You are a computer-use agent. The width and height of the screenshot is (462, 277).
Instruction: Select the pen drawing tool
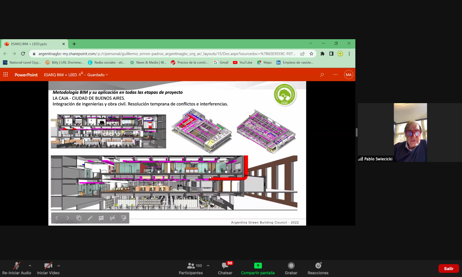coord(90,218)
